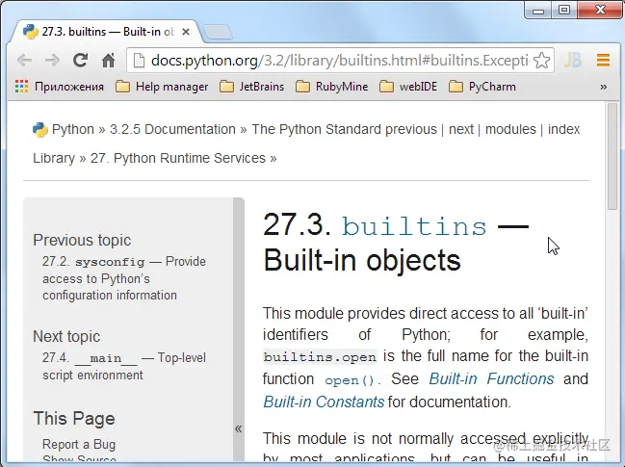
Task: Minimize the Chrome window
Action: click(538, 10)
